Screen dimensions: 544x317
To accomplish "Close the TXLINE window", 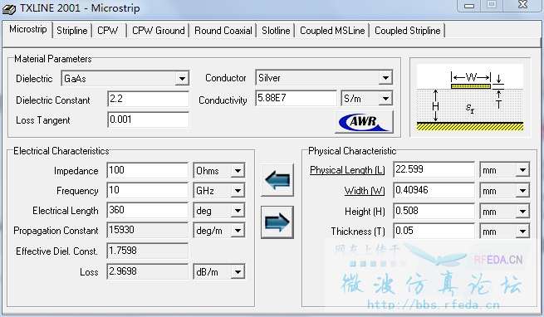I will (522, 5).
